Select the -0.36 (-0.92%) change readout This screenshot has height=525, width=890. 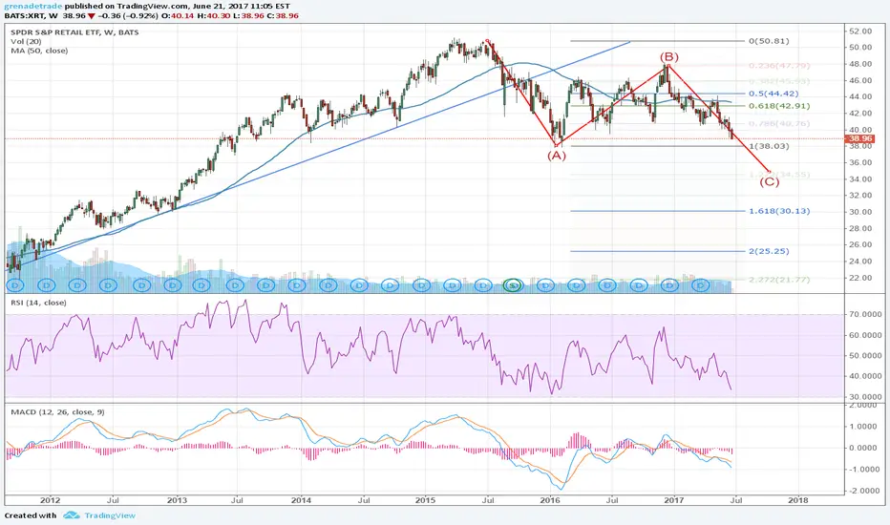(128, 16)
